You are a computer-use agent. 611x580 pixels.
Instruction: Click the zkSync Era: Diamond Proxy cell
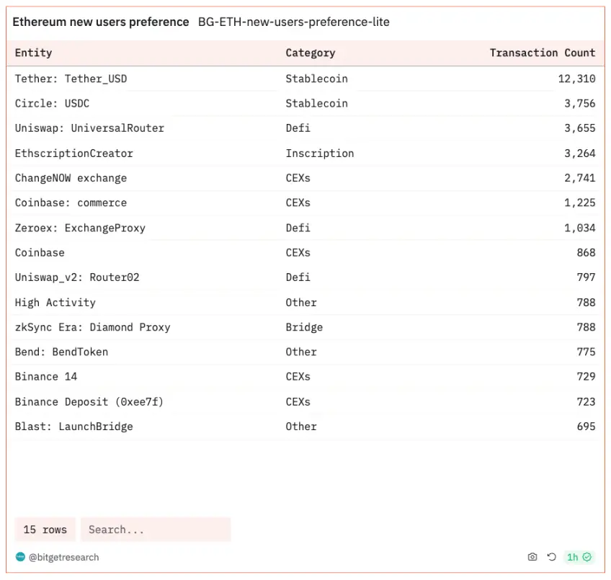(x=92, y=327)
